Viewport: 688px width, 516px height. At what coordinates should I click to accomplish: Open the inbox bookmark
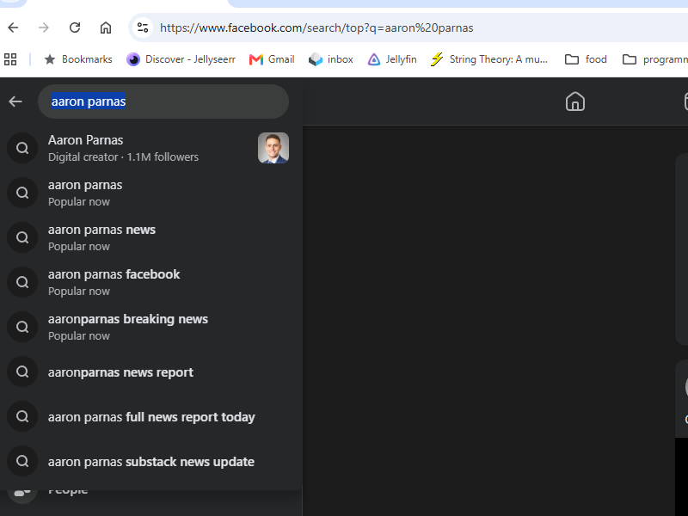[331, 59]
